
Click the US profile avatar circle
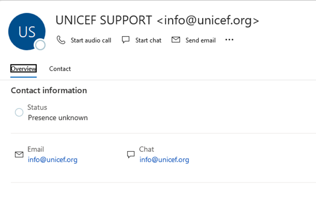27,31
